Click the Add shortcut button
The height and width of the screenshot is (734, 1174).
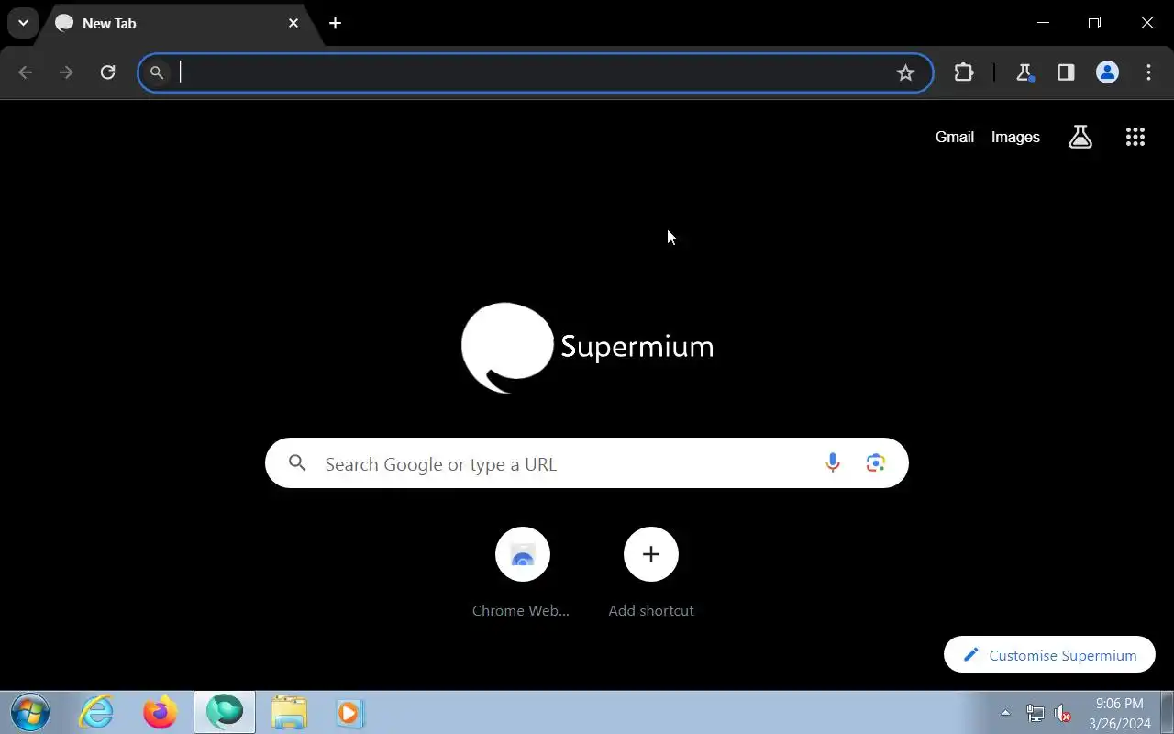point(651,572)
